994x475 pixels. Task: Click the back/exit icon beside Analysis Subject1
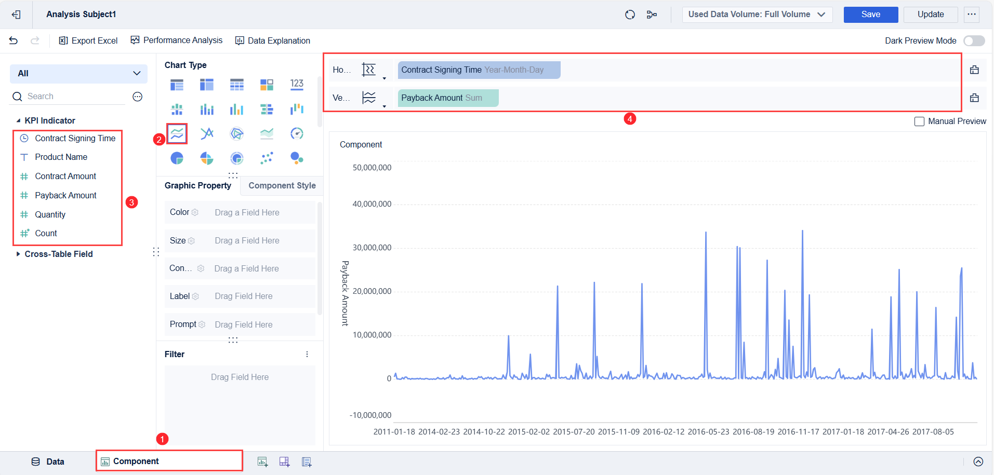pos(16,15)
